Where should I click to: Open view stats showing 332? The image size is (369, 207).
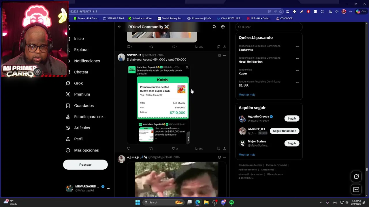pyautogui.click(x=199, y=47)
